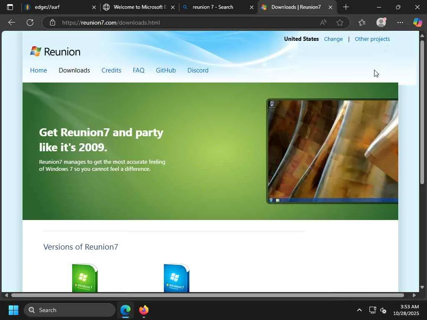Open the FAQ page
427x320 pixels.
tap(138, 70)
